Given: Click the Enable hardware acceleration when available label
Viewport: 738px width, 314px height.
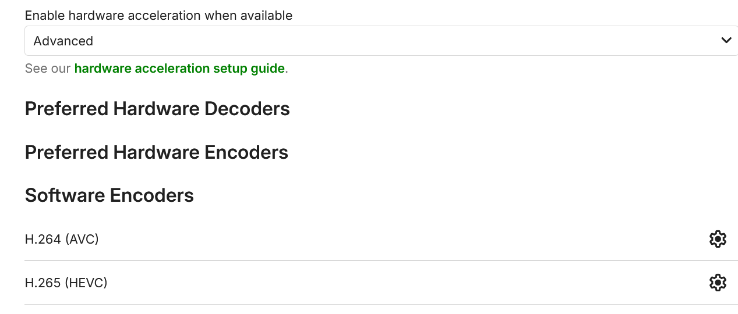Looking at the screenshot, I should coord(158,16).
